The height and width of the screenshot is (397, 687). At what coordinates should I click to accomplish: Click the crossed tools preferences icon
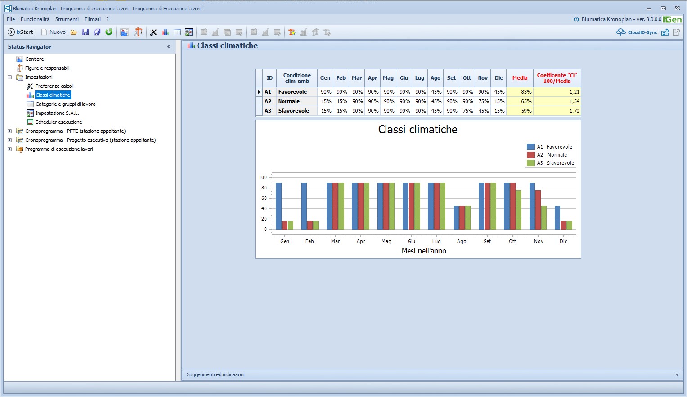point(153,32)
